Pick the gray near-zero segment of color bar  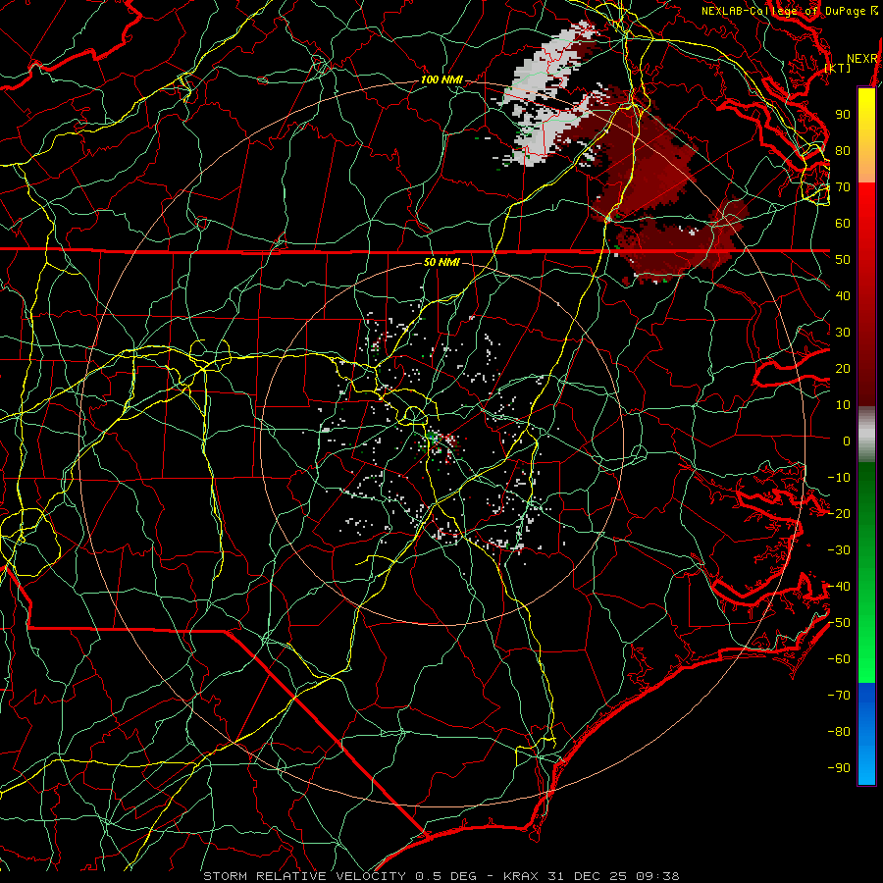point(866,435)
